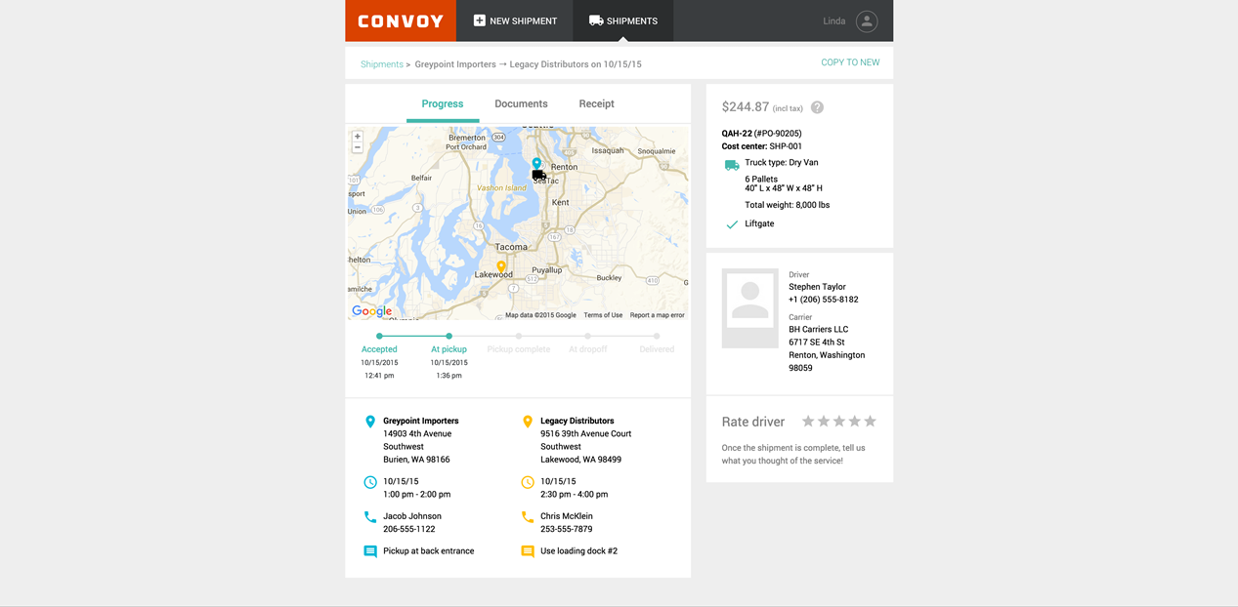Click the teal pin icon beside Greypoint Importers
Viewport: 1238px width, 607px height.
pyautogui.click(x=369, y=420)
